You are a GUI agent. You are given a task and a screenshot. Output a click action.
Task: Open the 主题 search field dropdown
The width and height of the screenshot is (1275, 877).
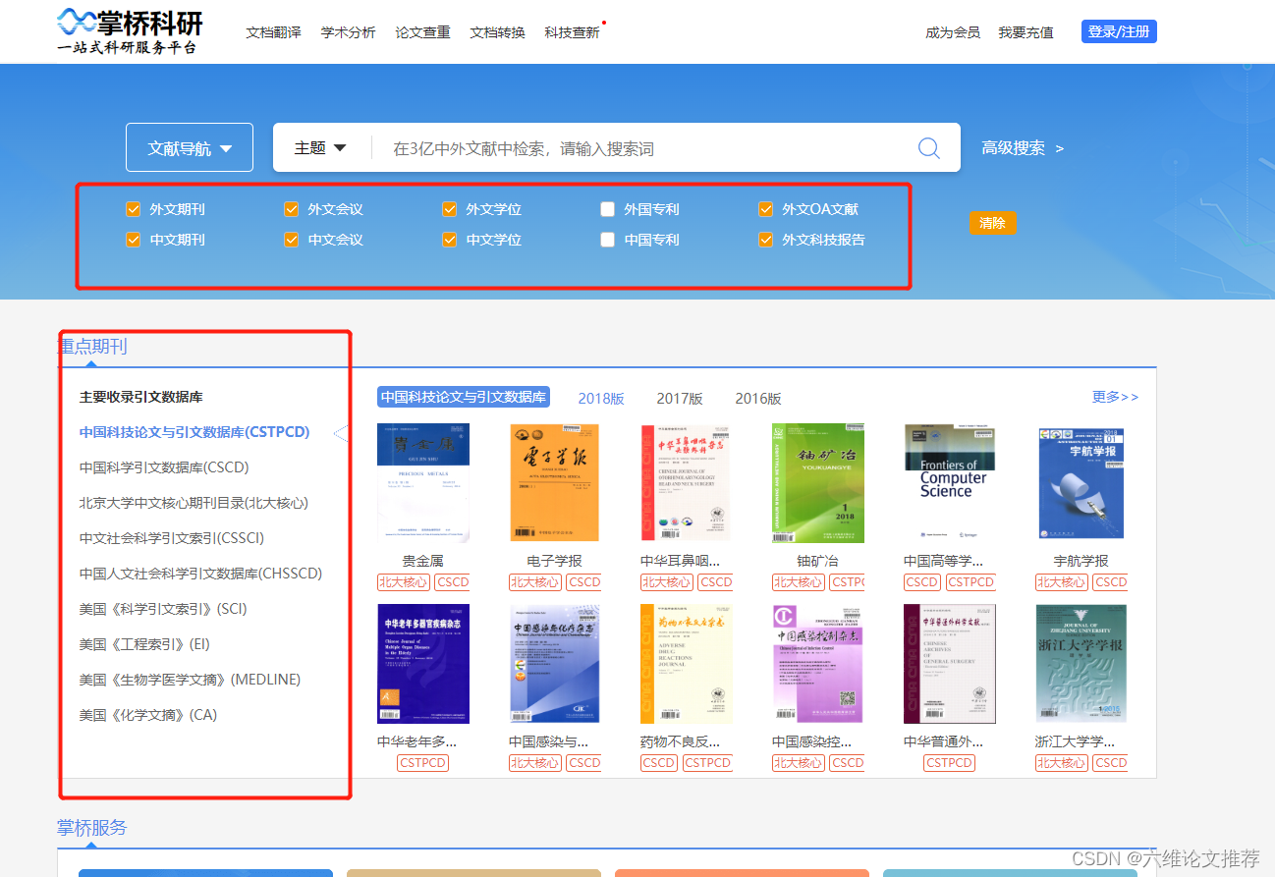(x=320, y=147)
